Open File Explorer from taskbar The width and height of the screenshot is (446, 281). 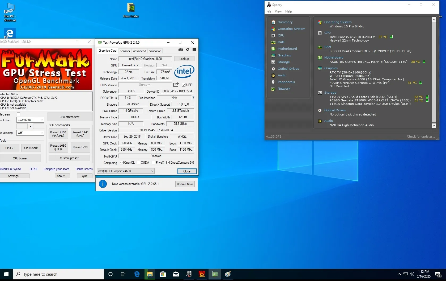pos(150,274)
